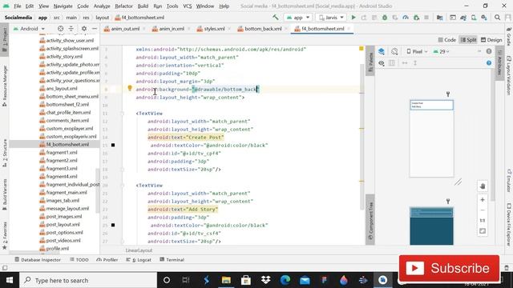
Task: Open the Build menu
Action: coord(143,6)
